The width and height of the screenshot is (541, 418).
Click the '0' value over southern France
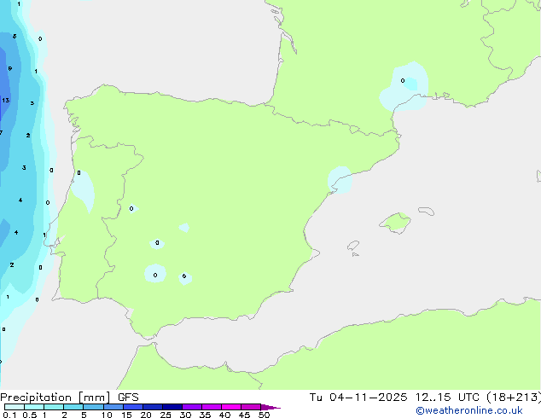coord(403,81)
